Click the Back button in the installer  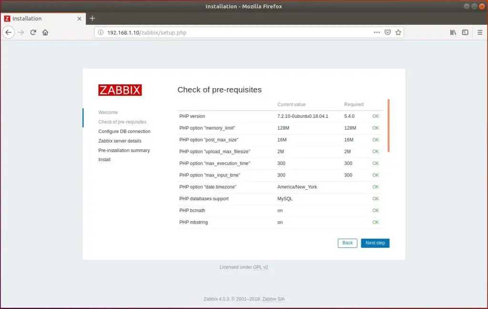pyautogui.click(x=347, y=243)
